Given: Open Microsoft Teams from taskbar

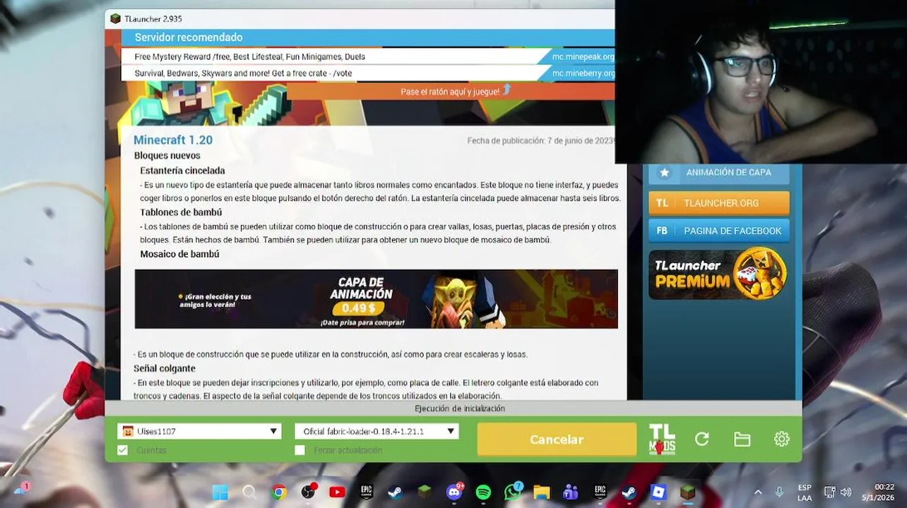Looking at the screenshot, I should click(x=571, y=492).
